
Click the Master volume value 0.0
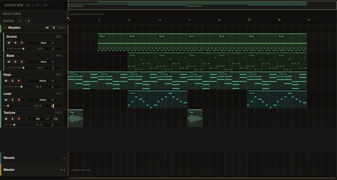[62, 170]
